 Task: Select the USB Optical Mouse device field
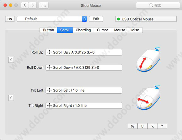click(x=146, y=19)
